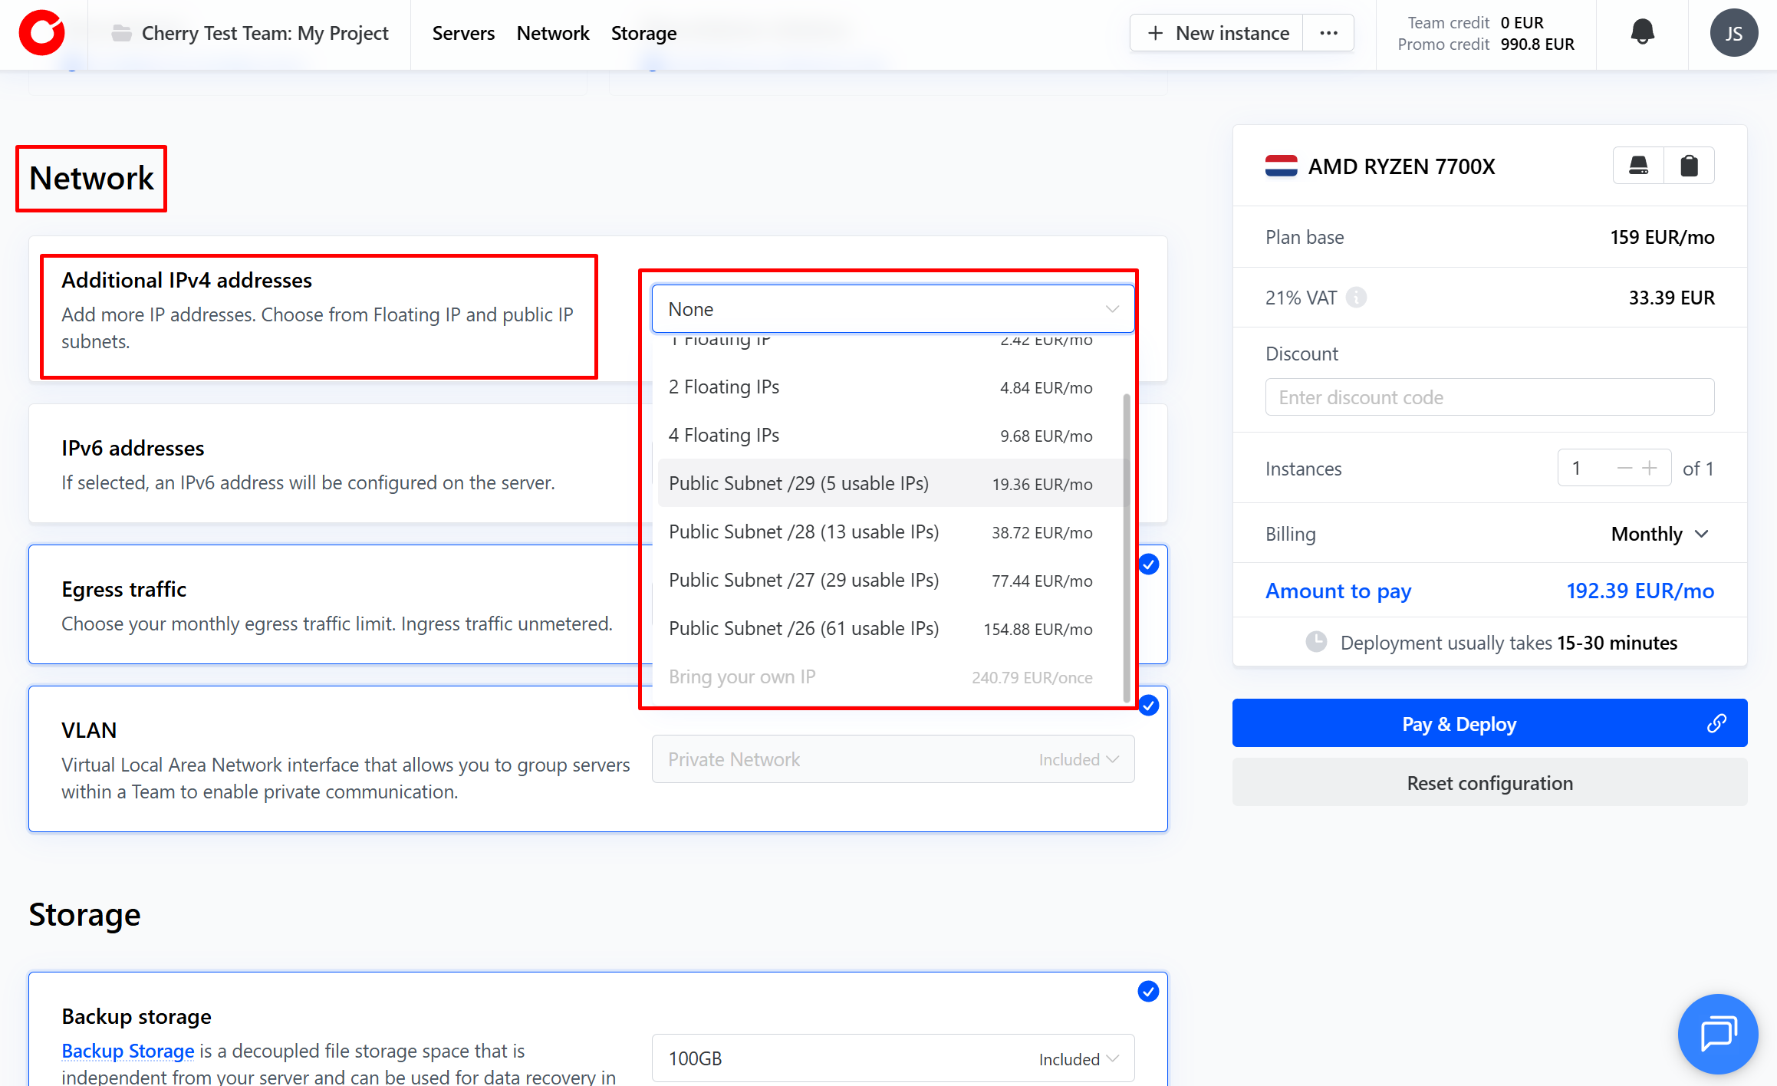Open the Backup Storage link
This screenshot has height=1086, width=1777.
(127, 1051)
